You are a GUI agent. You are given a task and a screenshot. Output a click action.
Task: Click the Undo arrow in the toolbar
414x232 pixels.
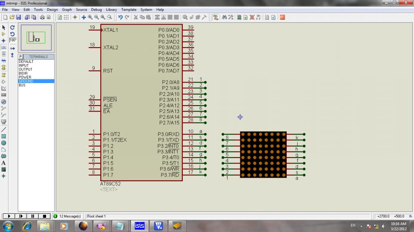click(x=120, y=17)
